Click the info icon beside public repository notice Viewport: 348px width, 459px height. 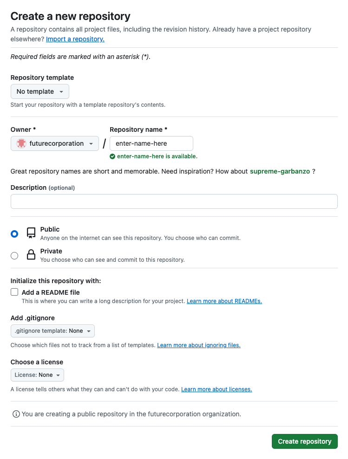(16, 414)
